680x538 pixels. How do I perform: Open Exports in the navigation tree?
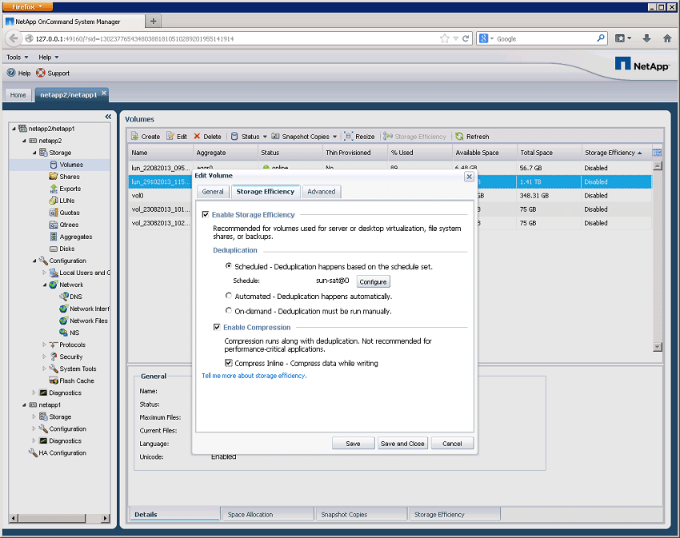point(70,189)
